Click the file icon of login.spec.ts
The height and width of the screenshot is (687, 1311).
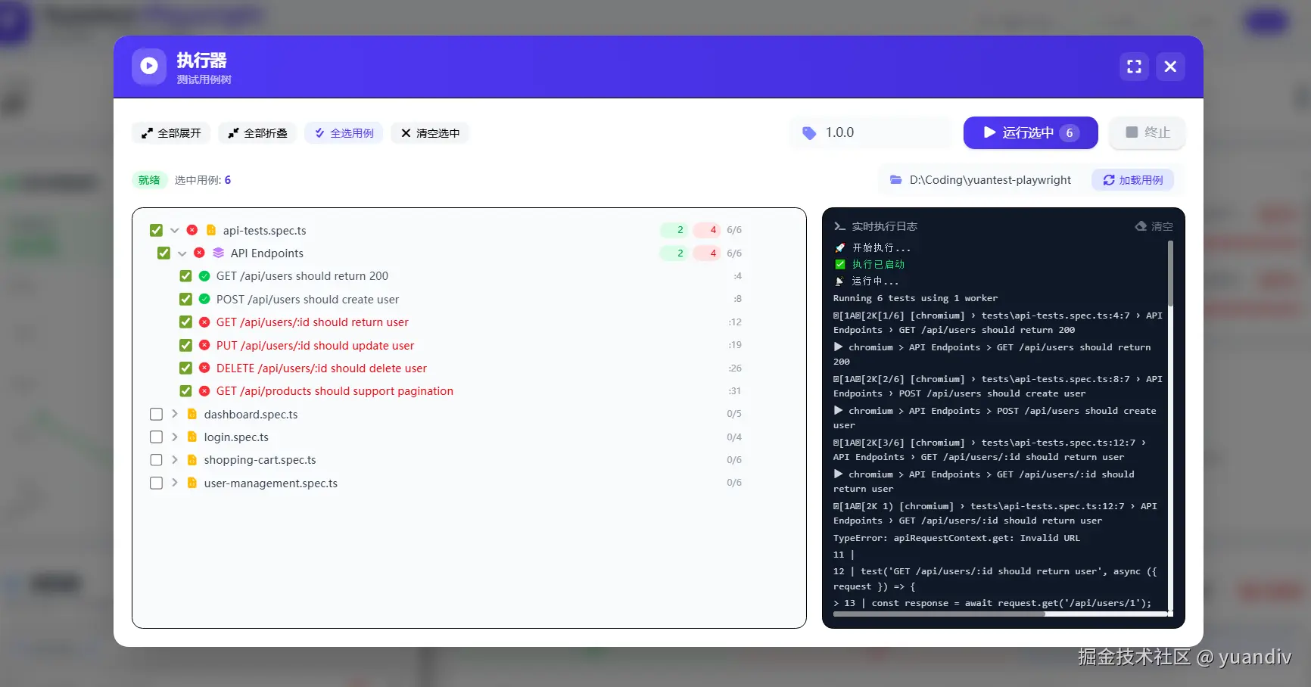click(192, 437)
